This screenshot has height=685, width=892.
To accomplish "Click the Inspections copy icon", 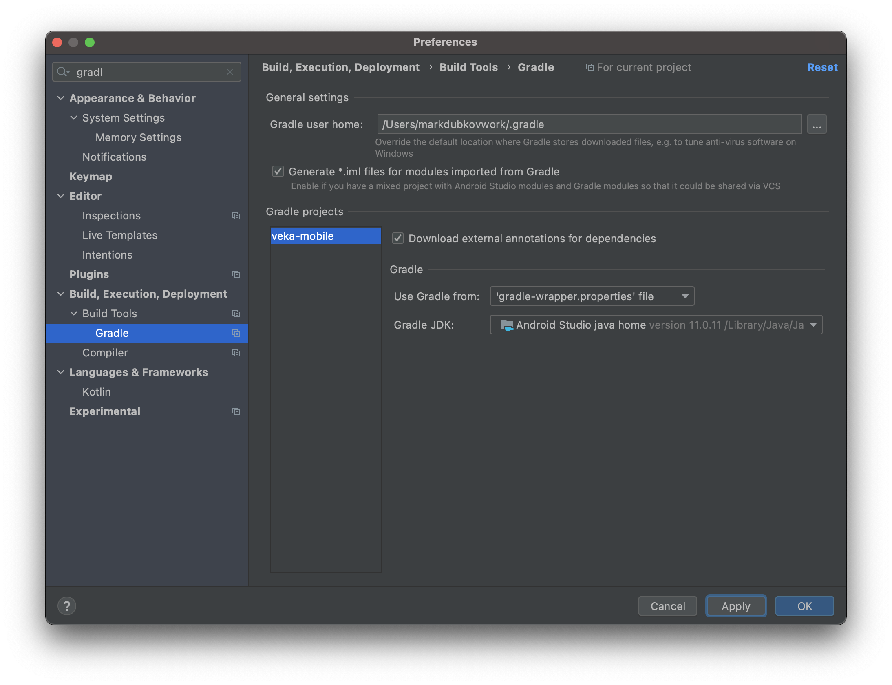I will coord(235,215).
